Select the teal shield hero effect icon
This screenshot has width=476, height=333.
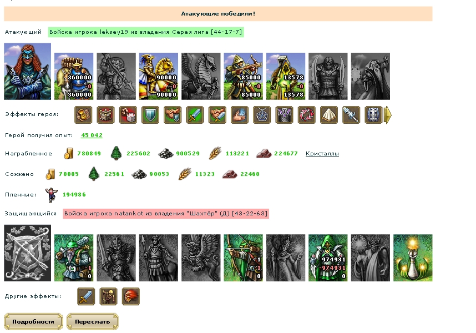(150, 115)
